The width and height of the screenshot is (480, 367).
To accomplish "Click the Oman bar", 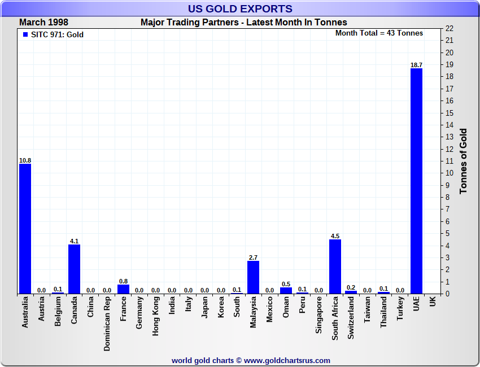I will (x=286, y=290).
